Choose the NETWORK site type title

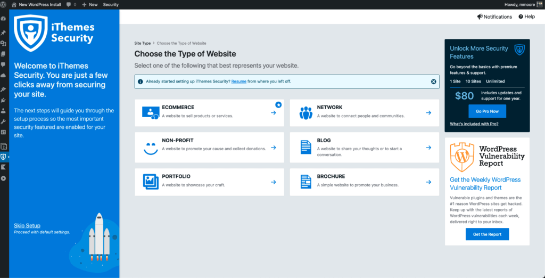pyautogui.click(x=329, y=108)
